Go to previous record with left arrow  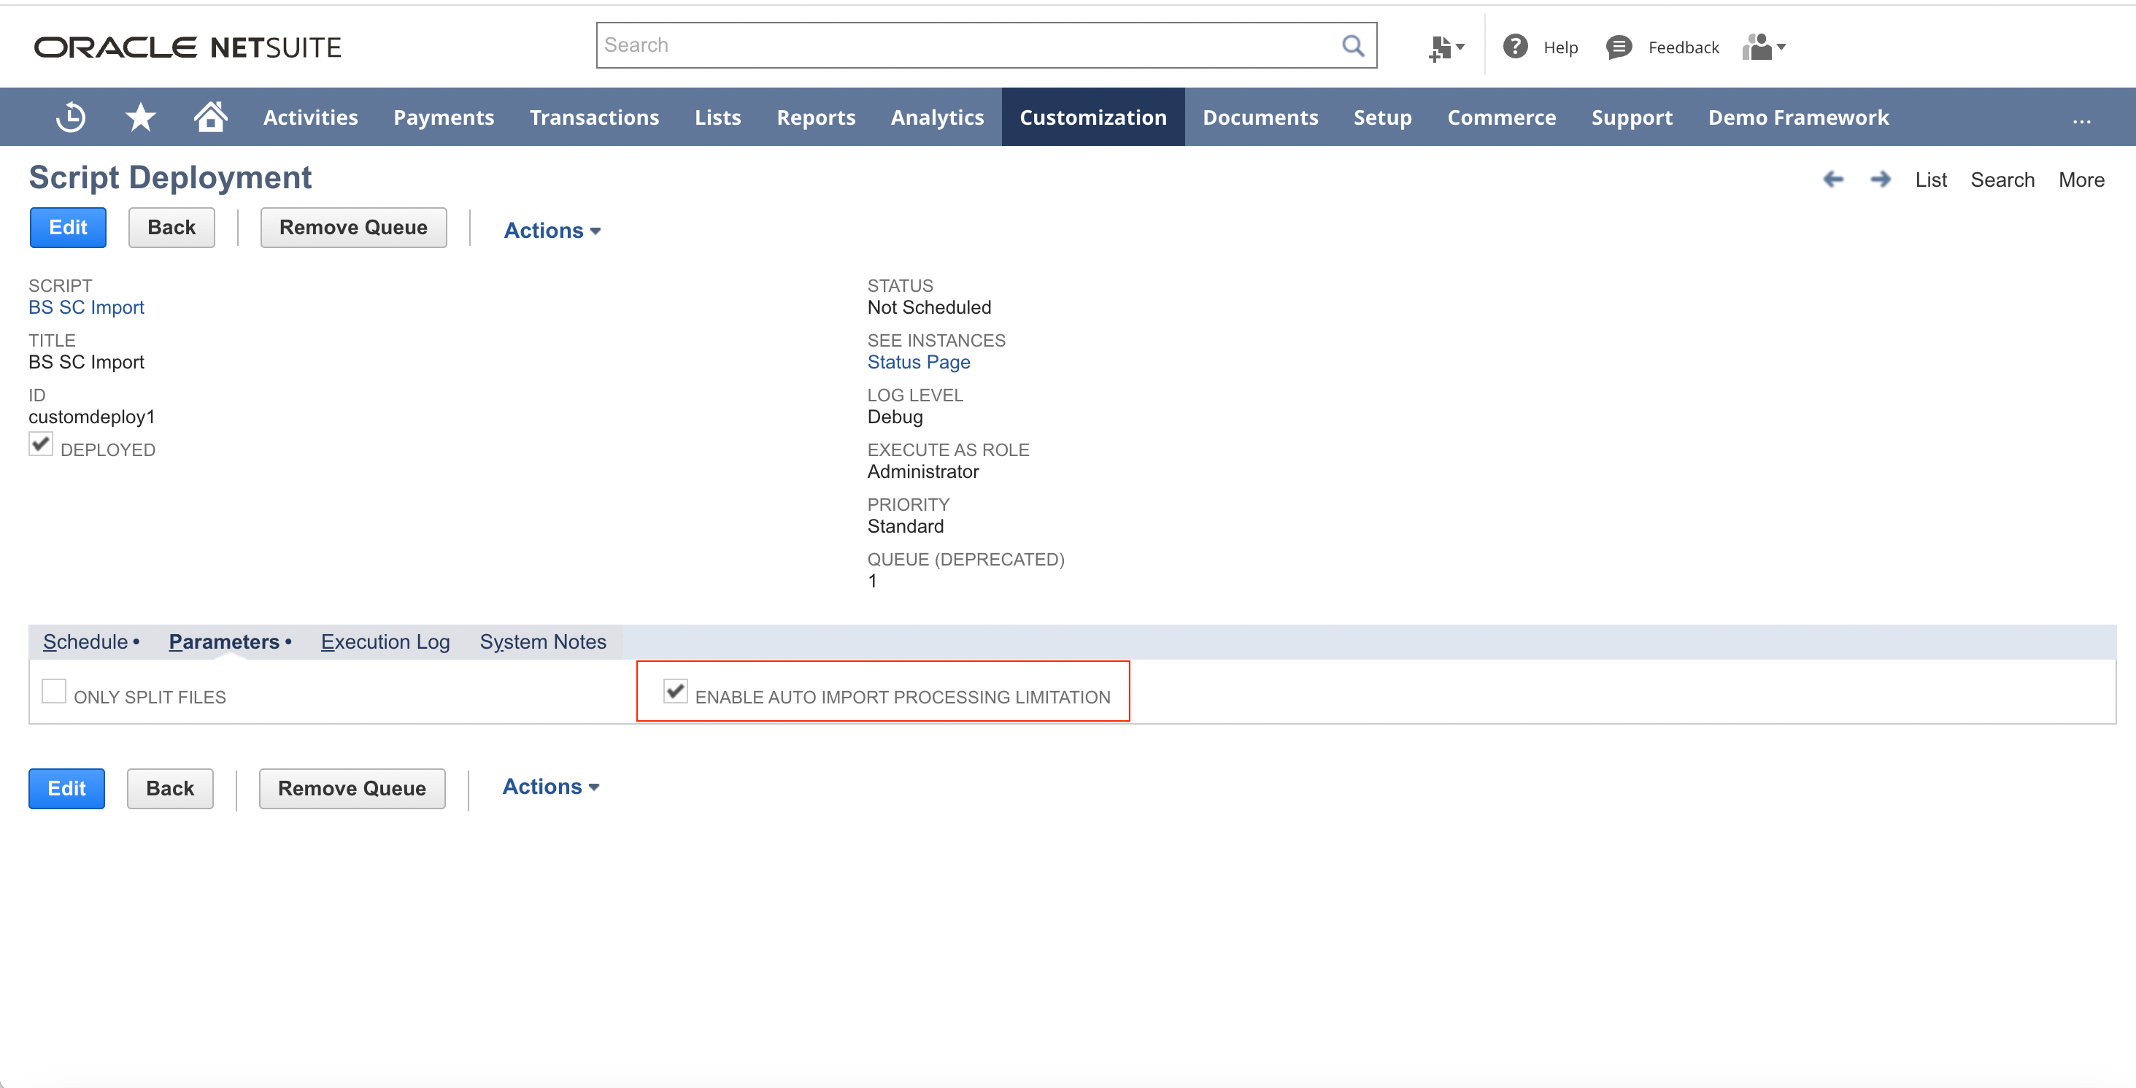1833,179
